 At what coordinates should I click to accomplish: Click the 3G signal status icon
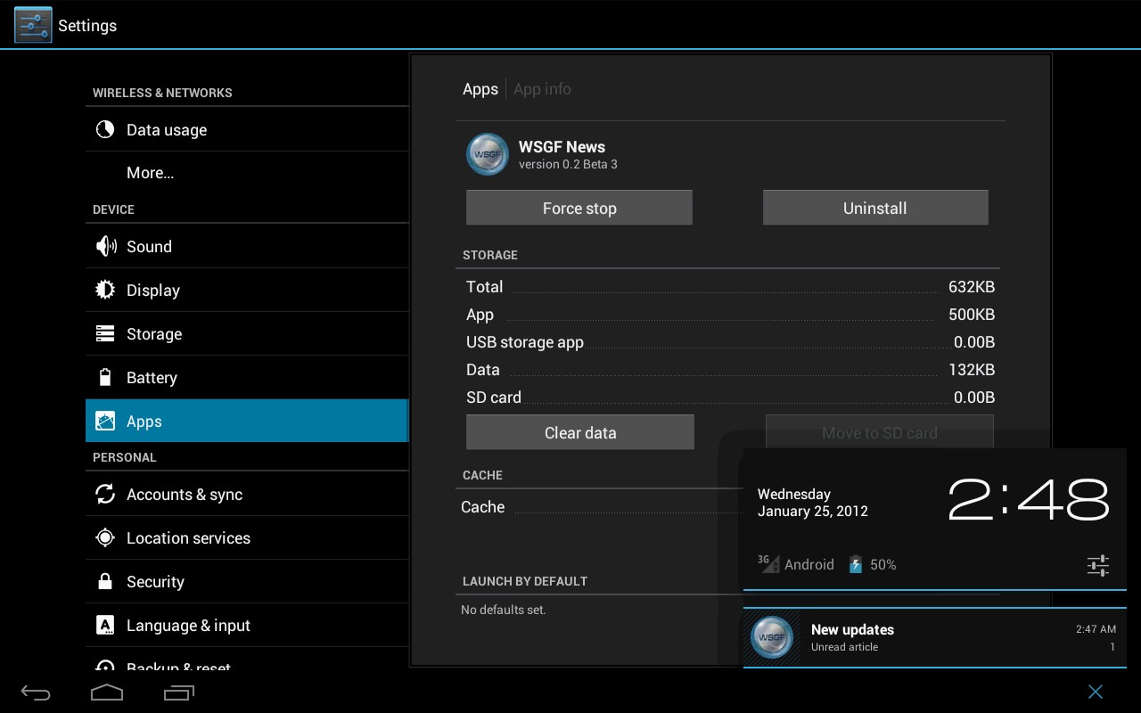pyautogui.click(x=768, y=564)
